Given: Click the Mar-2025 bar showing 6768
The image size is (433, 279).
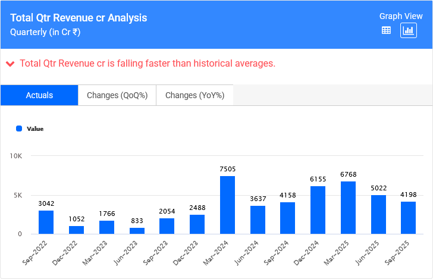Looking at the screenshot, I should tap(348, 208).
